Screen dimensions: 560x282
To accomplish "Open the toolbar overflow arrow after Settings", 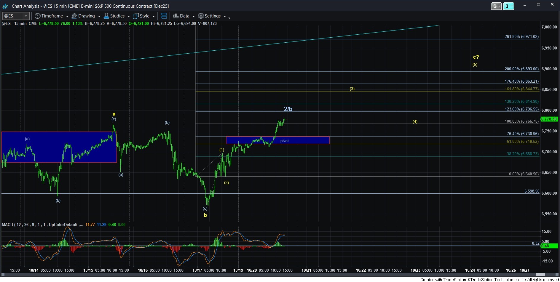I will pyautogui.click(x=229, y=18).
